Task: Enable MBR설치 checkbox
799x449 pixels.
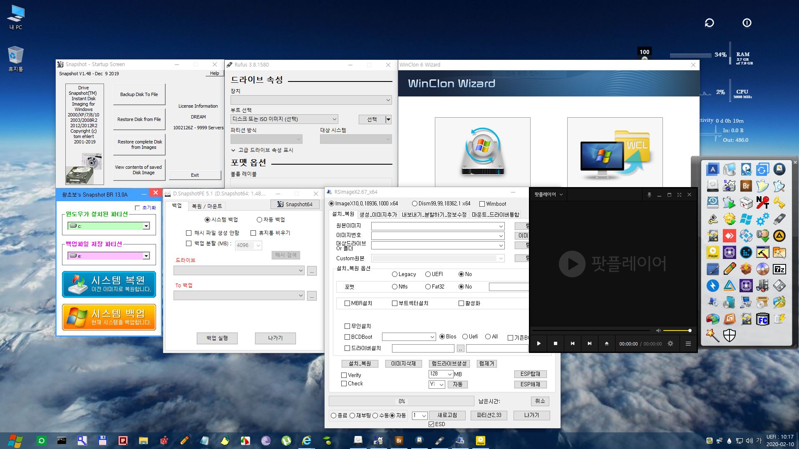Action: coord(347,303)
